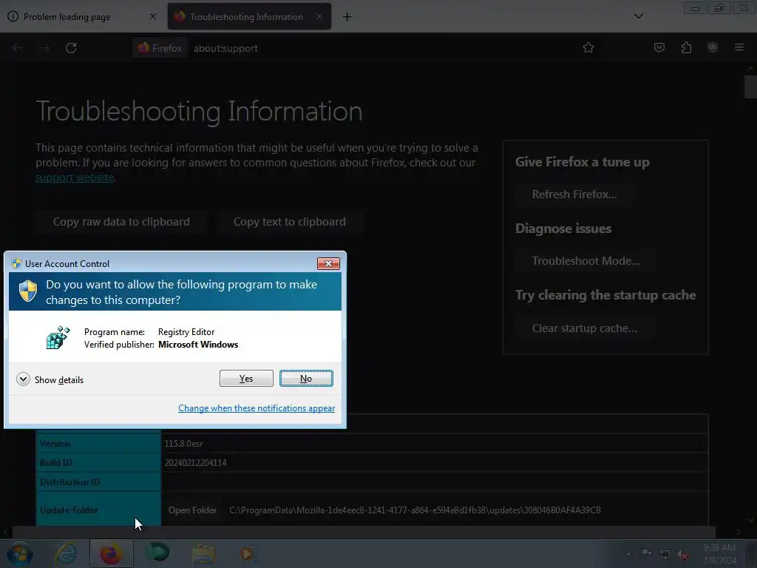Click the small shield icon in the User Account Control title bar
The height and width of the screenshot is (568, 757).
[16, 263]
